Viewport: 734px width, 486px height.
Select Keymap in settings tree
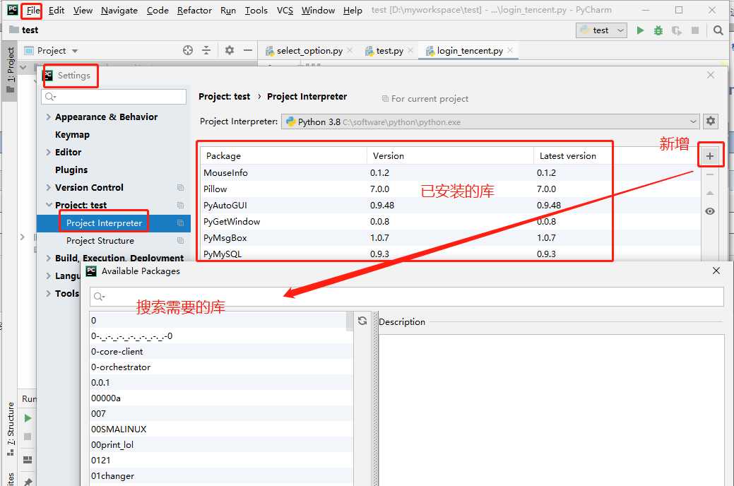[72, 134]
